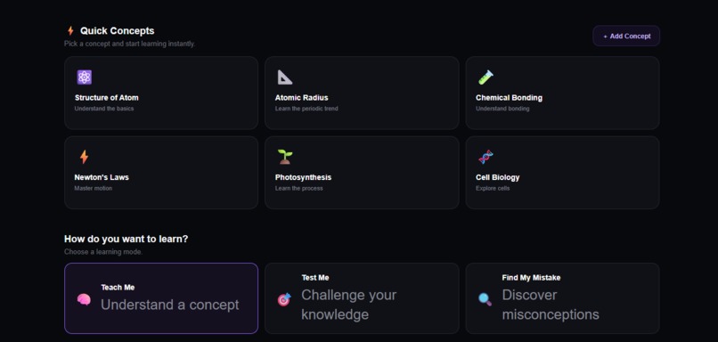Click the magnifying glass icon in Find My Mistake
This screenshot has width=718, height=342.
click(x=485, y=300)
